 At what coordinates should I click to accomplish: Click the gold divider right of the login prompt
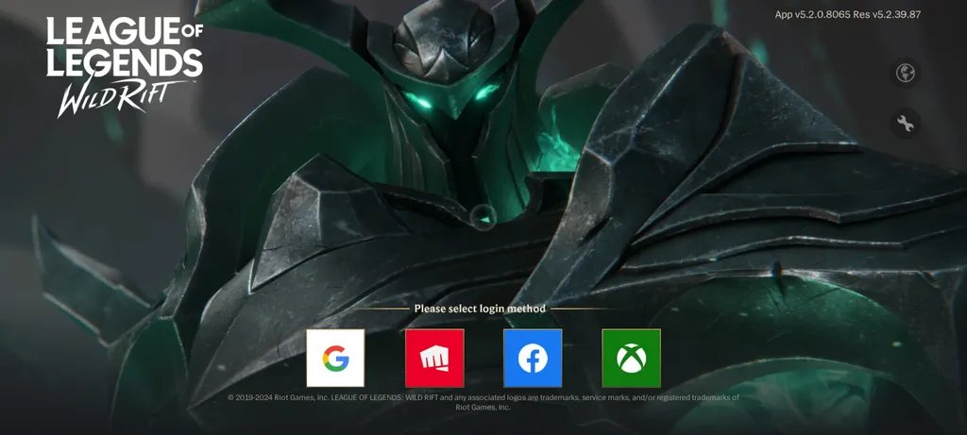tap(581, 309)
